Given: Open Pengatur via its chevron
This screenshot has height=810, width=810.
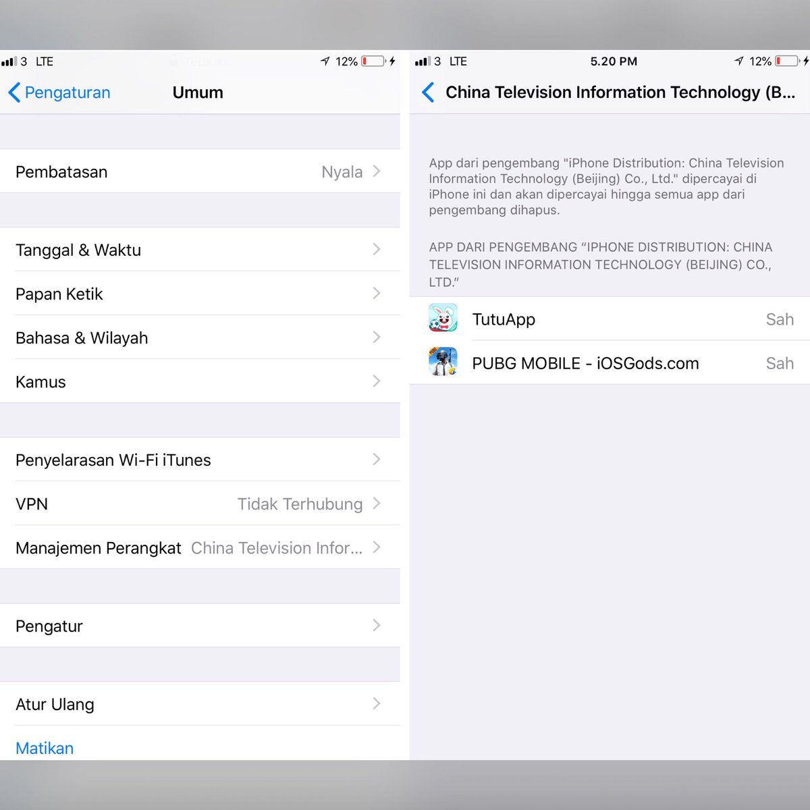Looking at the screenshot, I should (377, 626).
